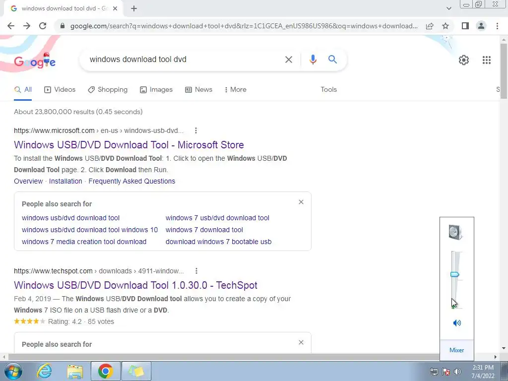Viewport: 508px width, 381px height.
Task: Mute speakers in volume popup
Action: point(457,323)
